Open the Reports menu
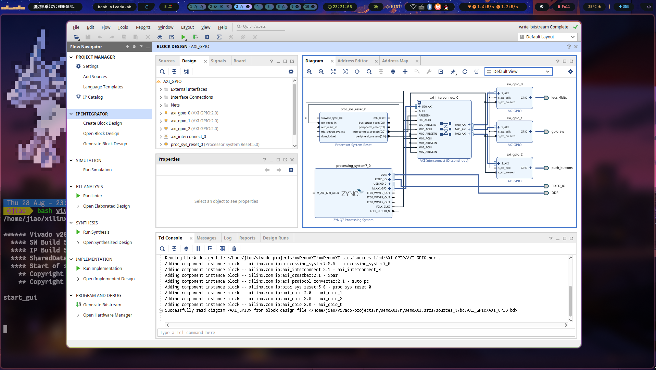 (143, 27)
